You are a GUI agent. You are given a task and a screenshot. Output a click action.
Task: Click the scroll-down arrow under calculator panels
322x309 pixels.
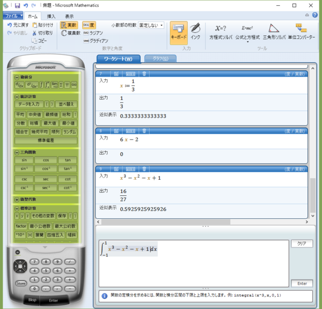[x=45, y=247]
